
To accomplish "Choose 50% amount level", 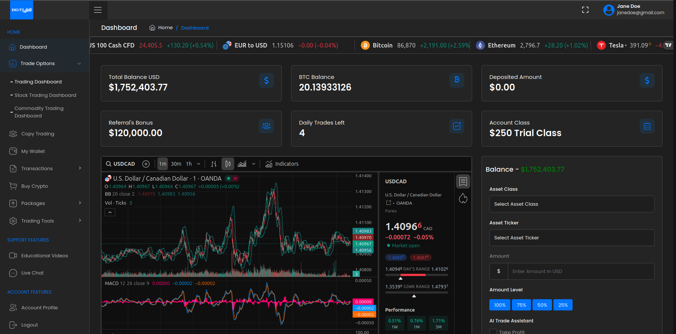I will pos(542,305).
